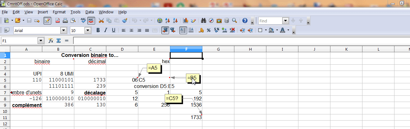
Task: Center cell text horizontally
Action: 131,30
